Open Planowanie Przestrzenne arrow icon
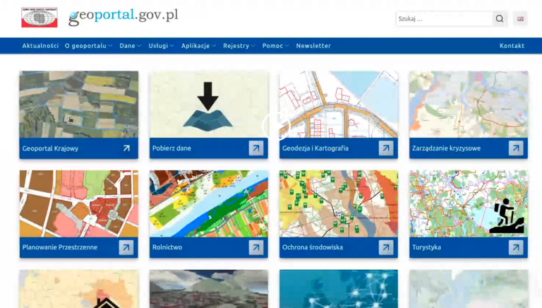The image size is (542, 308). [x=126, y=247]
